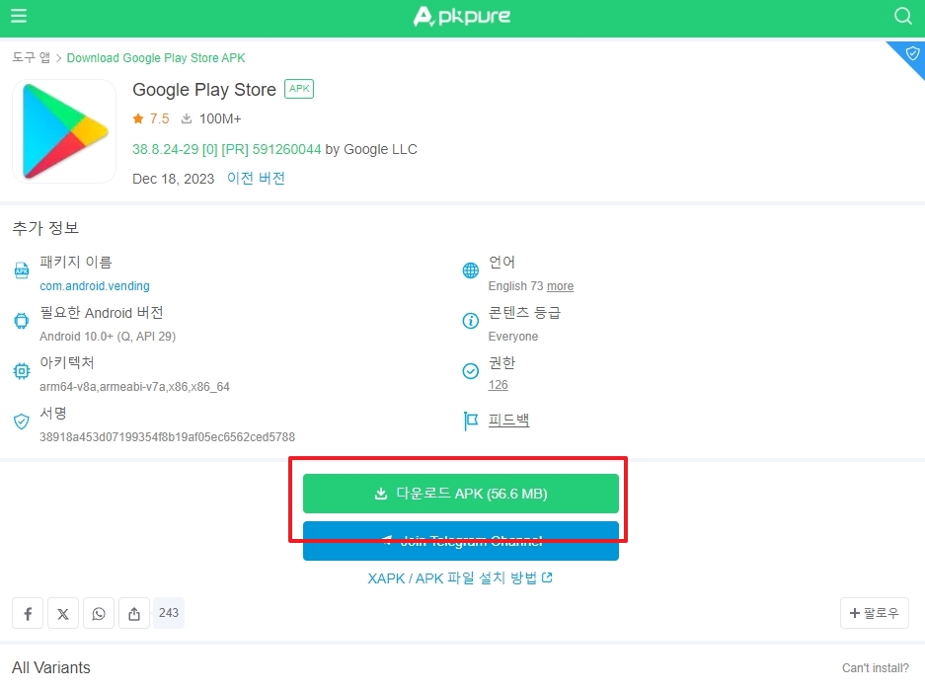925x691 pixels.
Task: Click the 100M+ downloads text
Action: (x=220, y=118)
